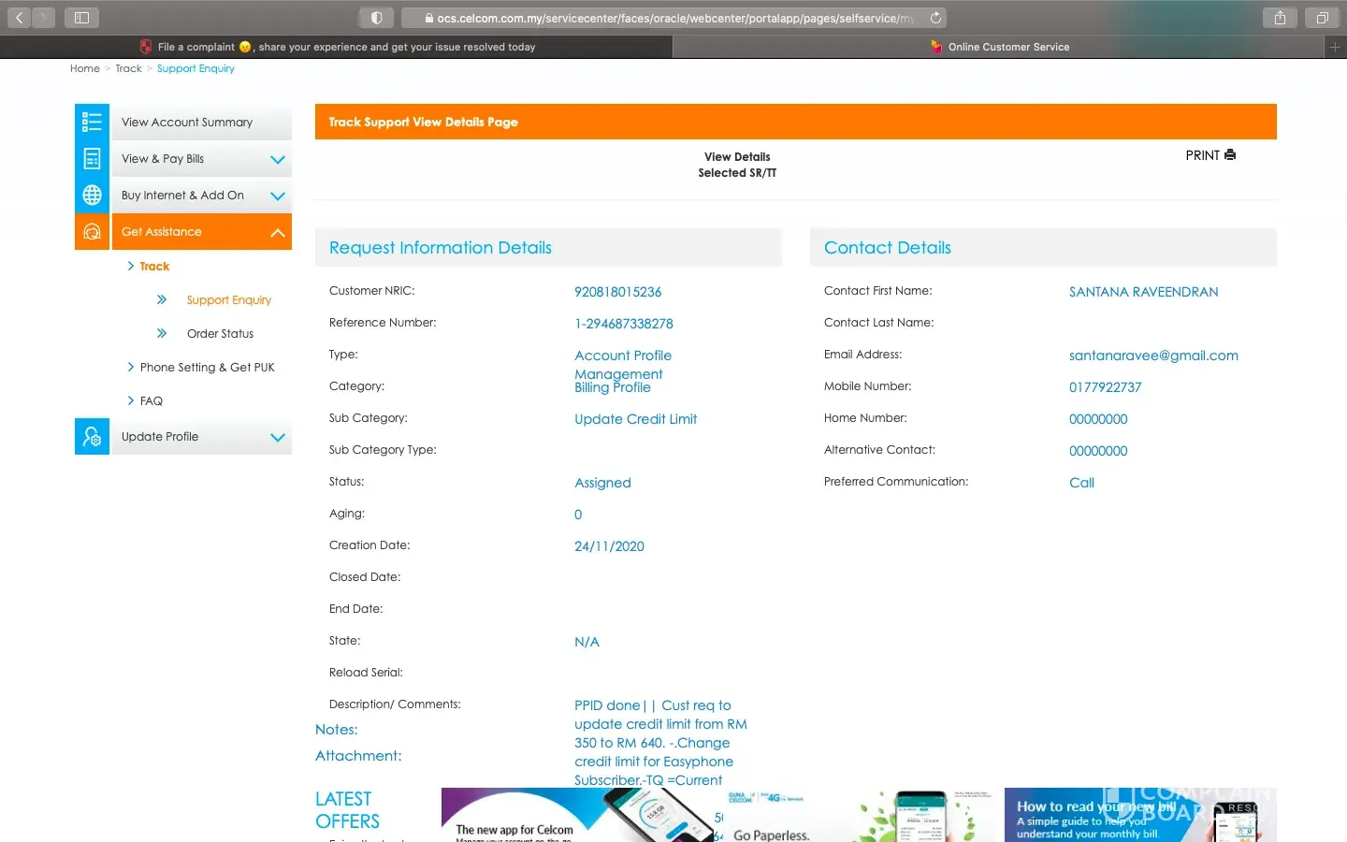Select the File a complaint tab
This screenshot has height=842, width=1347.
pos(337,47)
